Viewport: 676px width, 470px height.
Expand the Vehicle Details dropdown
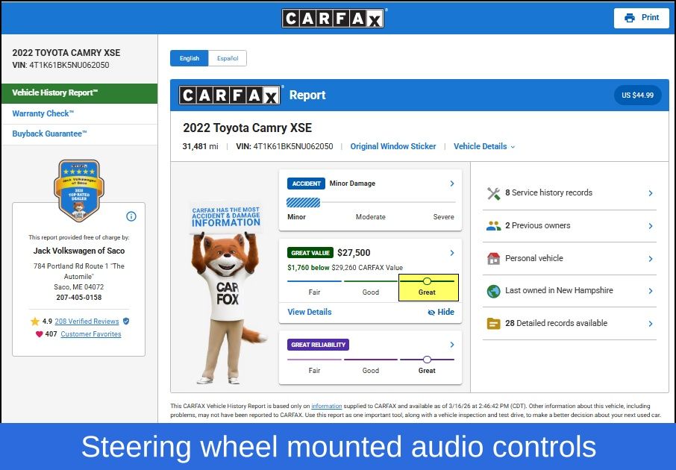[484, 147]
